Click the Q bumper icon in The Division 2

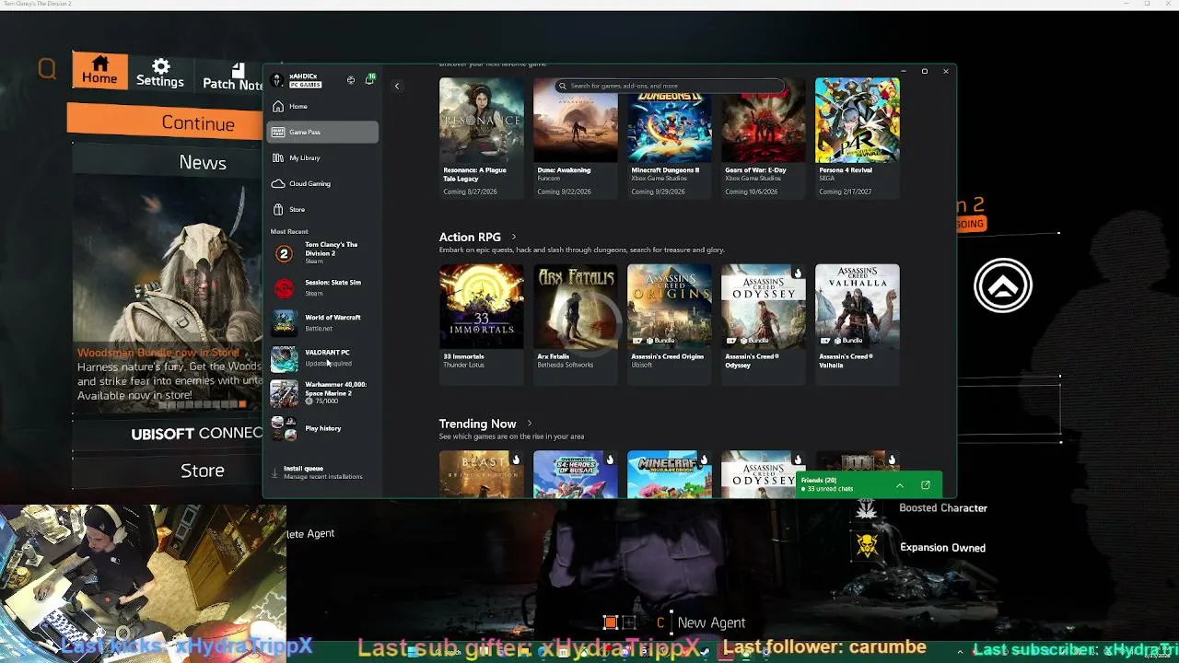point(47,69)
